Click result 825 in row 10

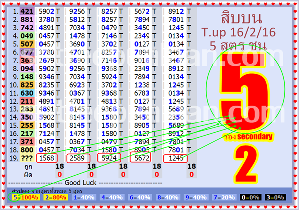27,85
